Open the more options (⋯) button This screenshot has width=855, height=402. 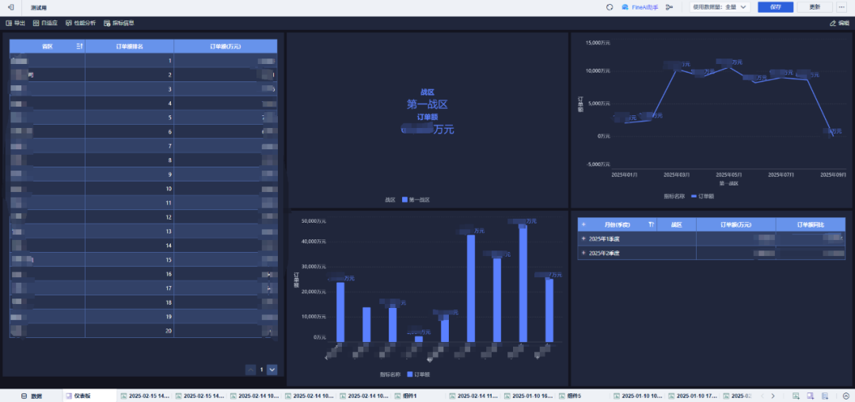[841, 7]
